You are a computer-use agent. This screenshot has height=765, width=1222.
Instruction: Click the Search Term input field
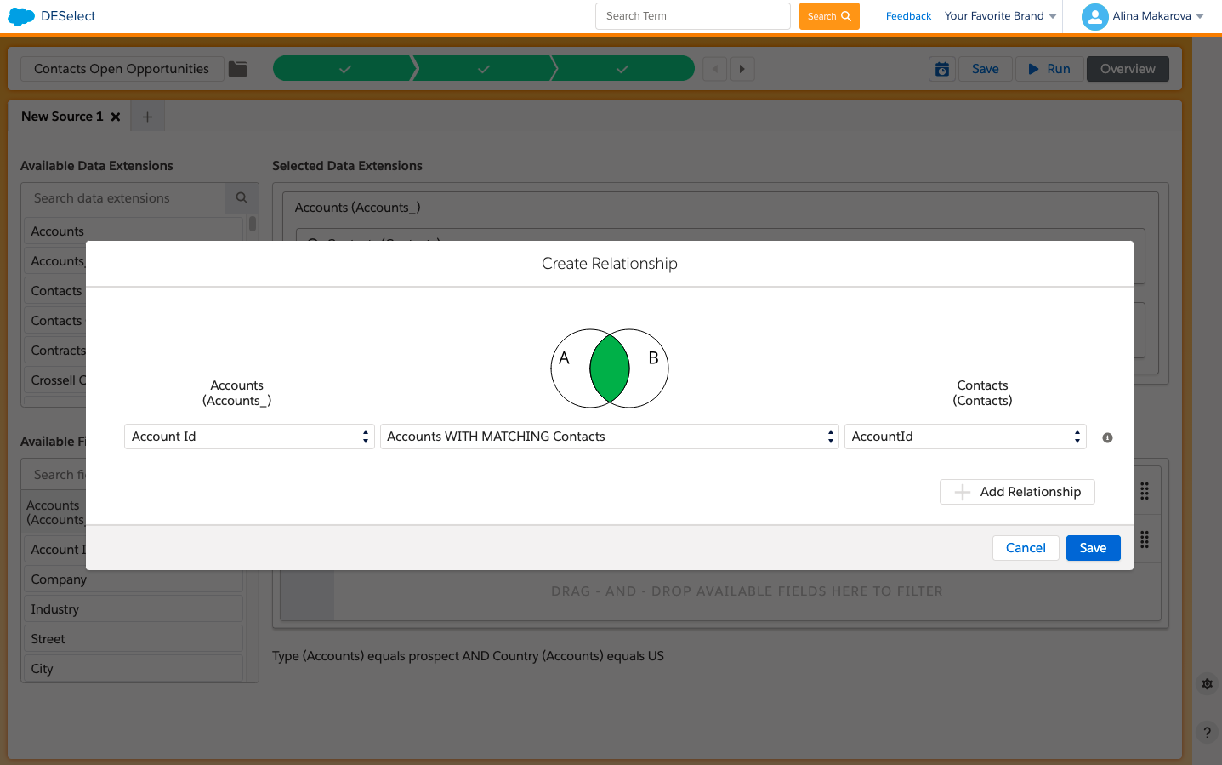pos(692,16)
